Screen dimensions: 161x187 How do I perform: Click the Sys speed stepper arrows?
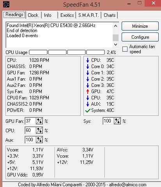point(117,121)
